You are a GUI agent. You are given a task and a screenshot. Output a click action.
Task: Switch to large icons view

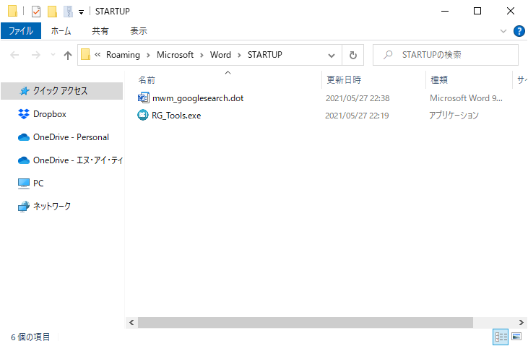516,337
